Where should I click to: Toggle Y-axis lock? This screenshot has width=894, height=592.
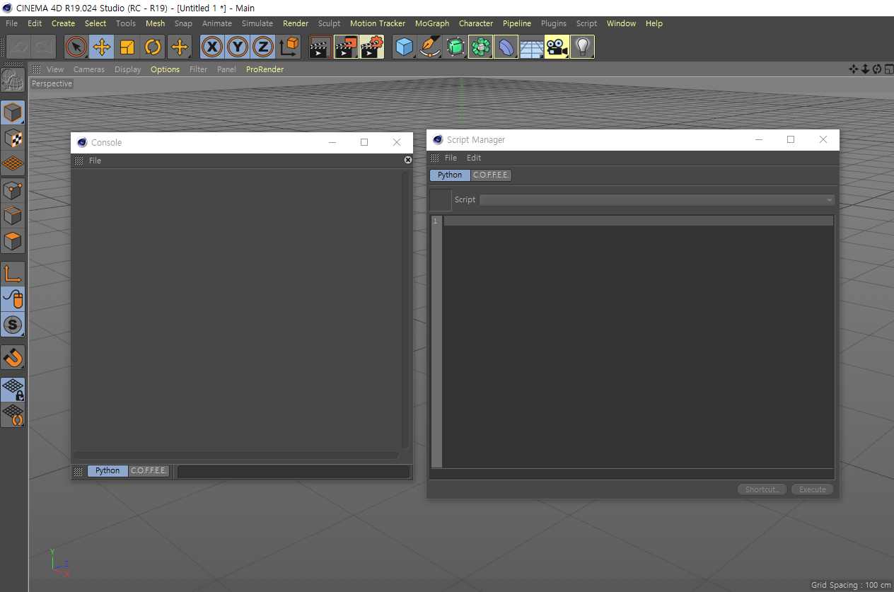tap(238, 47)
